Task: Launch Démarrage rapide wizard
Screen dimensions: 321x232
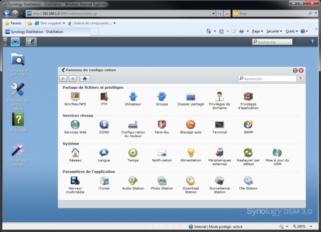Action: [18, 155]
